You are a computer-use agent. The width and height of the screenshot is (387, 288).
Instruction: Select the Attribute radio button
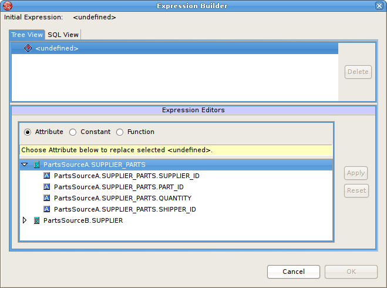28,132
